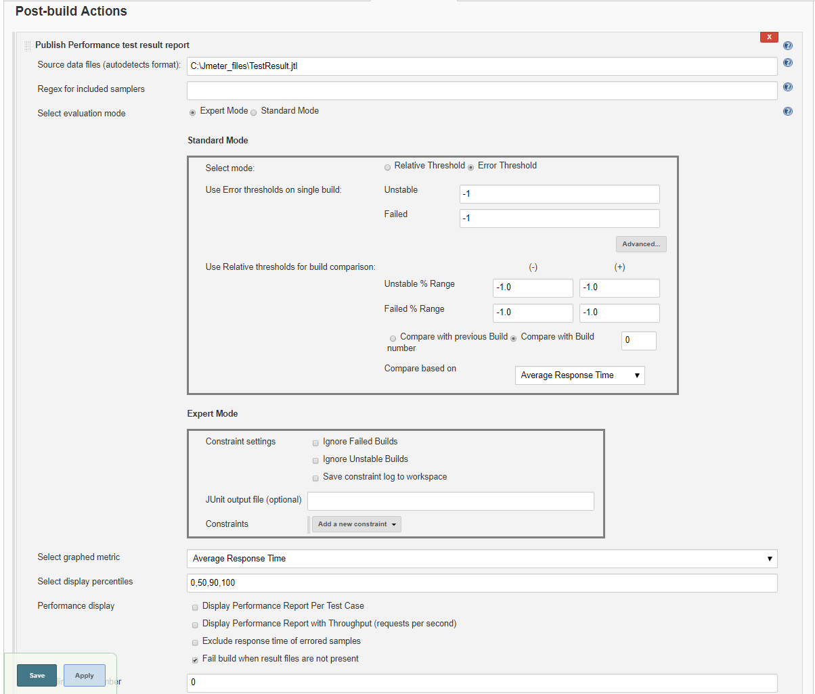Screen dimensions: 815x694
Task: Click the Compare based on label
Action: click(x=420, y=369)
